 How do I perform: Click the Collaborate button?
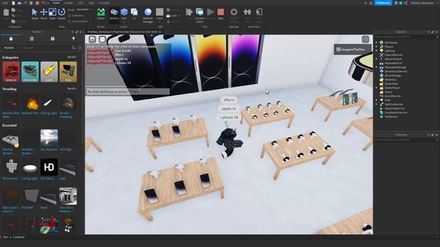point(383,3)
